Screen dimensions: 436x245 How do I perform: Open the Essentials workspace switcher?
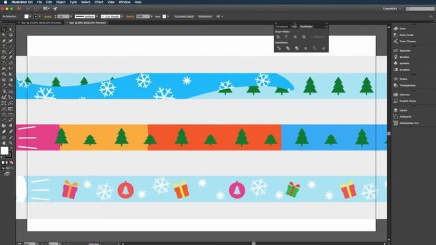point(392,9)
